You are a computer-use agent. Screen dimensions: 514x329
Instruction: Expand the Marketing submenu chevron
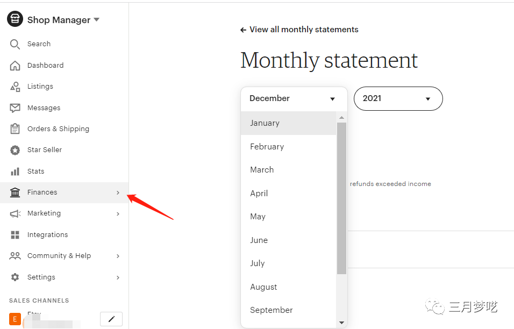[x=118, y=214]
